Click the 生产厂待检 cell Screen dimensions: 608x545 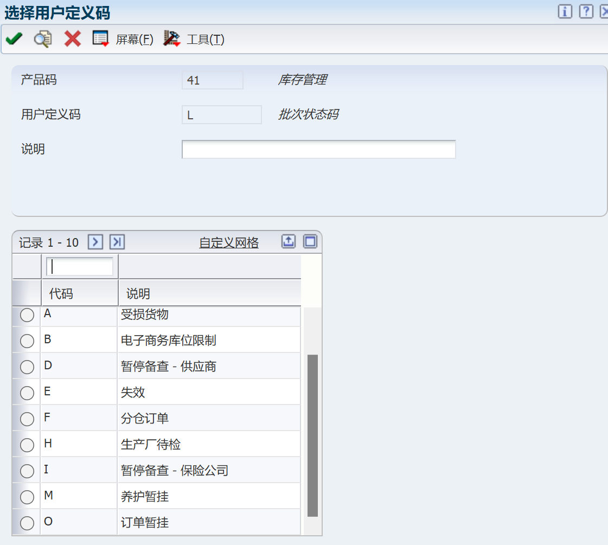(209, 444)
